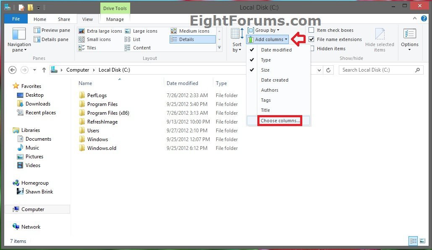Switch to the Share ribbon tab
Image resolution: width=432 pixels, height=250 pixels.
(x=64, y=19)
